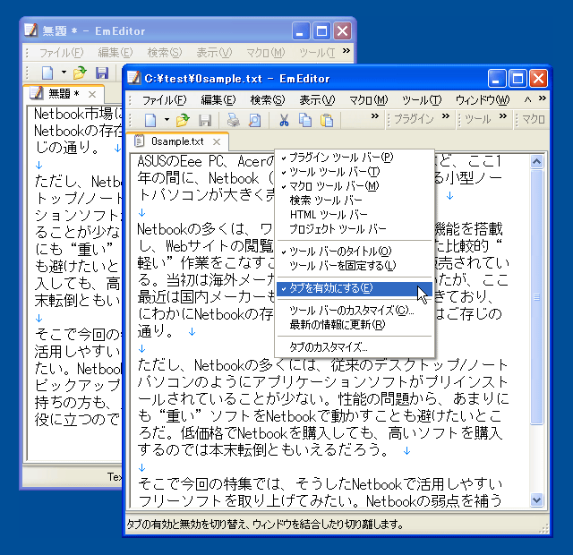Viewport: 573px width, 555px height.
Task: Click the Print icon in front toolbar
Action: pyautogui.click(x=234, y=120)
